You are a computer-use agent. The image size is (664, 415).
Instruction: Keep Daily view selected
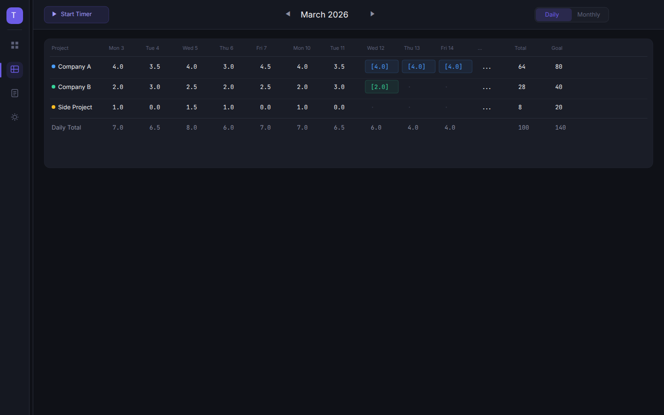[x=553, y=14]
